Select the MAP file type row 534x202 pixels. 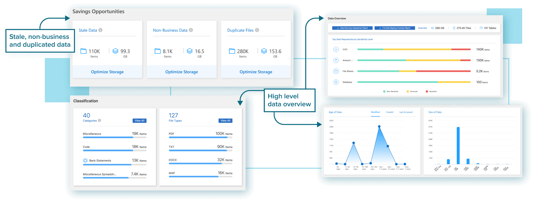201,174
